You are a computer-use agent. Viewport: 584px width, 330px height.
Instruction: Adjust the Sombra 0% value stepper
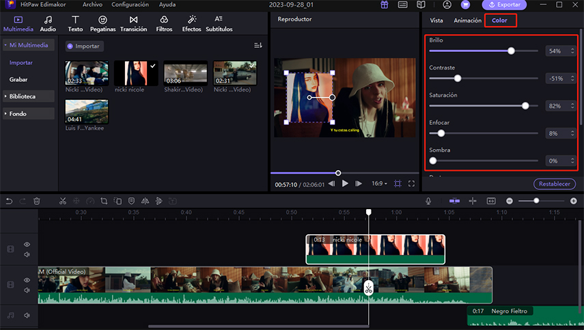coord(572,161)
